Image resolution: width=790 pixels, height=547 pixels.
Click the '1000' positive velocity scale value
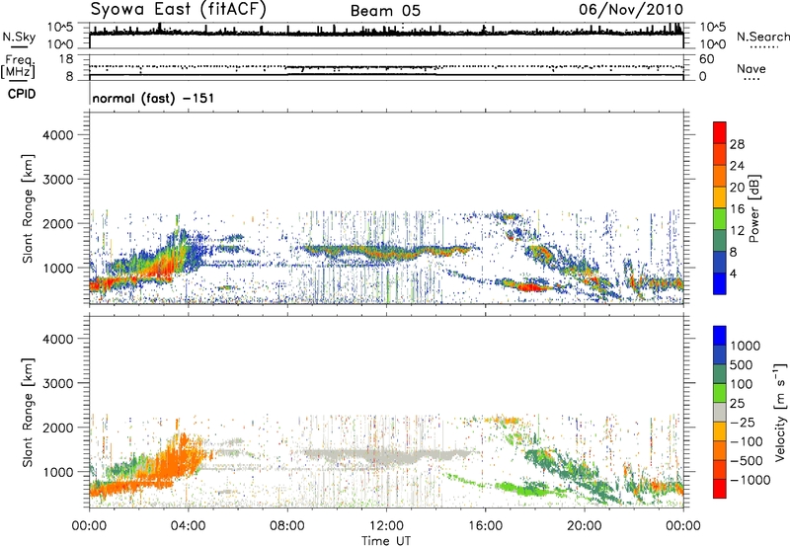[x=745, y=346]
